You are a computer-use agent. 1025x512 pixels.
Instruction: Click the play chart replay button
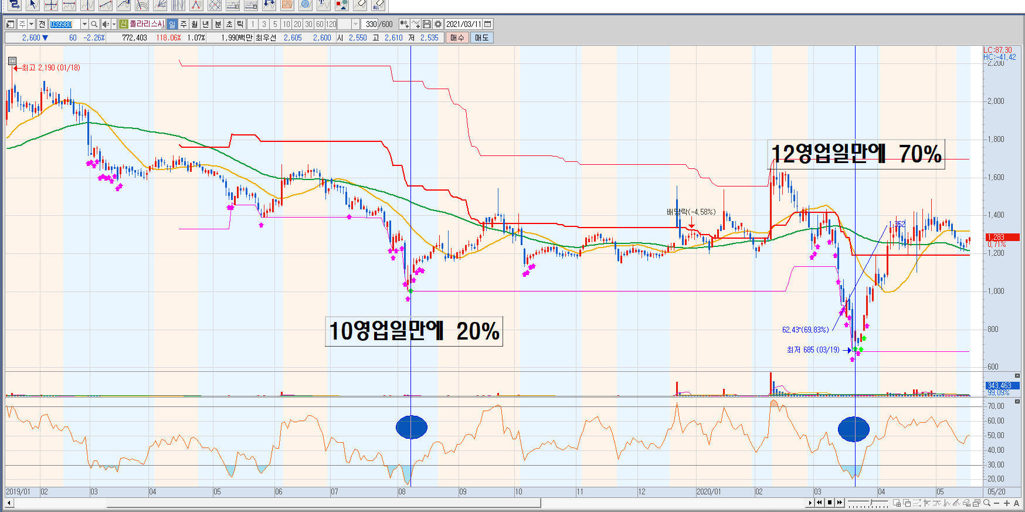[810, 503]
